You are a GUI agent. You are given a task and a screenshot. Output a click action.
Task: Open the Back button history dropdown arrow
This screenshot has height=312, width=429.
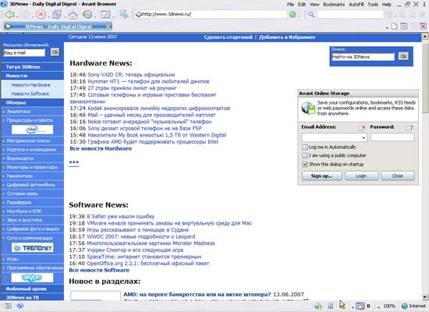[16, 17]
